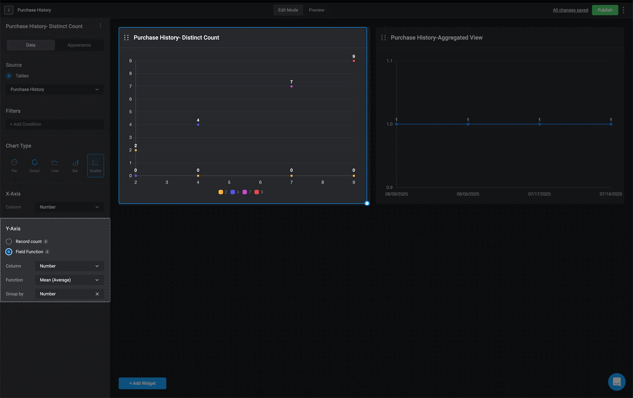The image size is (633, 398).
Task: Click the red 9 legend swatch
Action: (x=257, y=192)
